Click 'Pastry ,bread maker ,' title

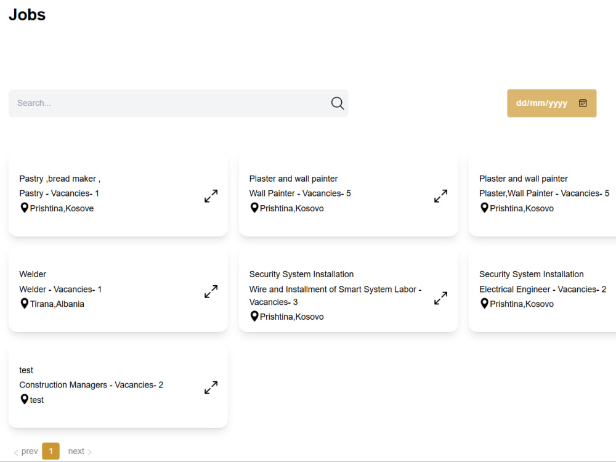[x=60, y=179]
